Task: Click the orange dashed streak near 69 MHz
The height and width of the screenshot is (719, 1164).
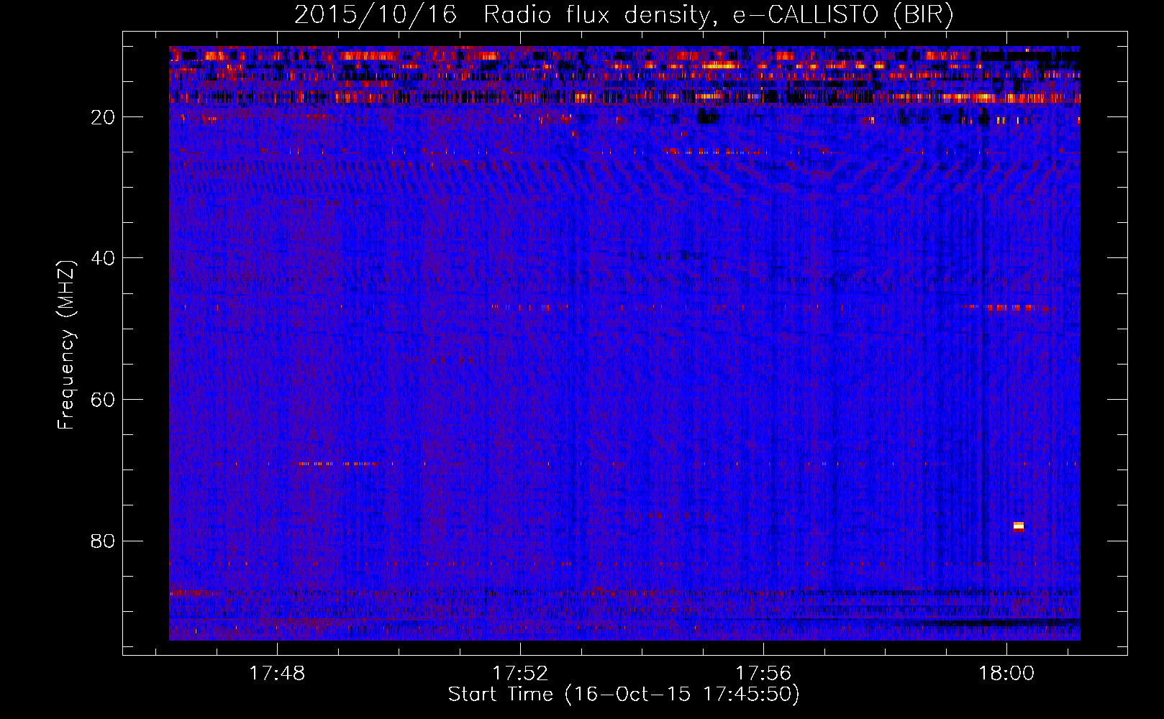Action: click(337, 464)
